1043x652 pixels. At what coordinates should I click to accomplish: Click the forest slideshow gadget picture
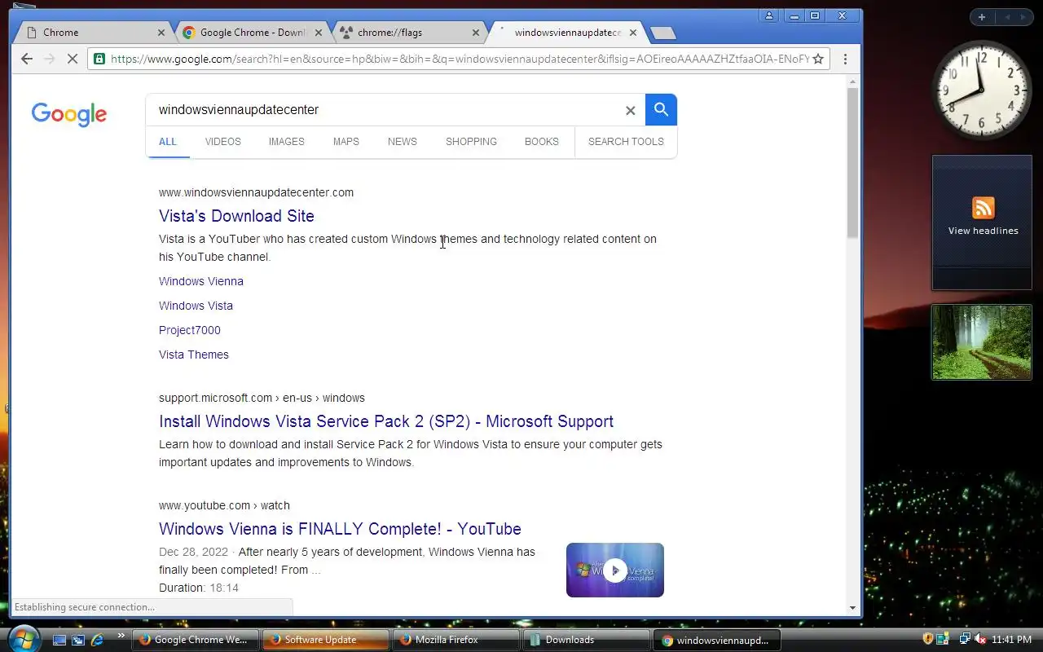(x=982, y=342)
